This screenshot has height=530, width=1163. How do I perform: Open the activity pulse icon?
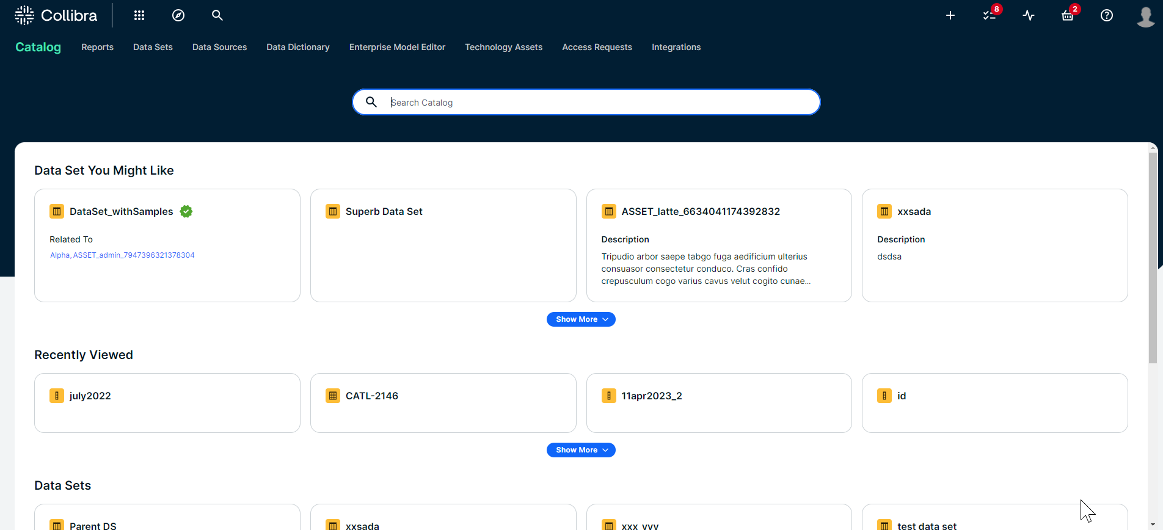(1029, 15)
